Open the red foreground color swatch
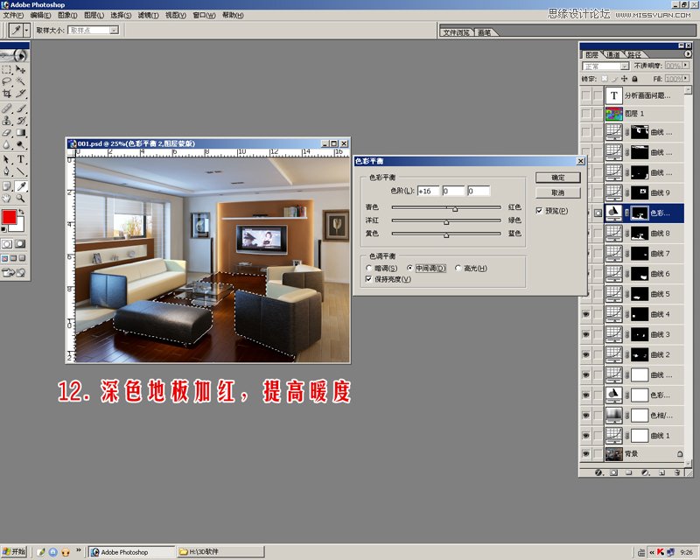The width and height of the screenshot is (700, 560). (x=9, y=217)
